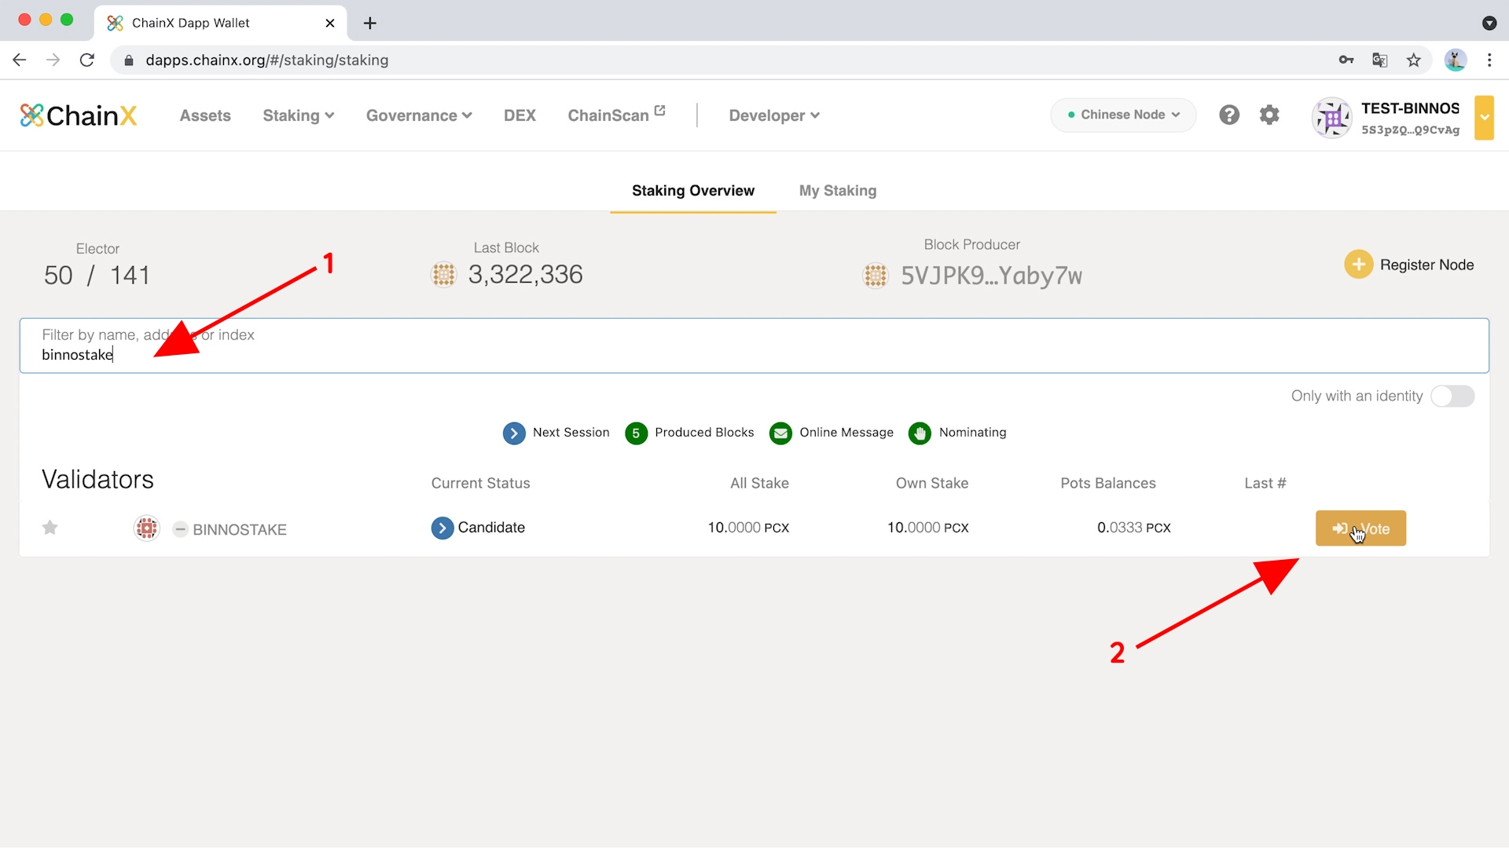Screen dimensions: 1509x848
Task: Click the account address 5S3pZQ...Q9CvAg
Action: [1410, 130]
